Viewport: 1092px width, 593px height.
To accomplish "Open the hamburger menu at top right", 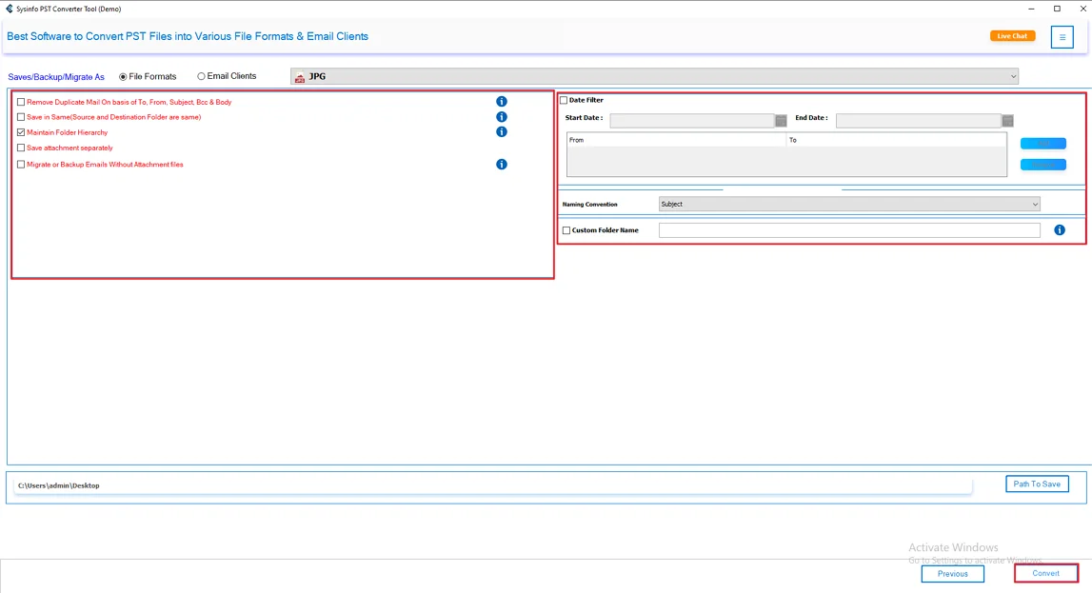I will coord(1062,36).
